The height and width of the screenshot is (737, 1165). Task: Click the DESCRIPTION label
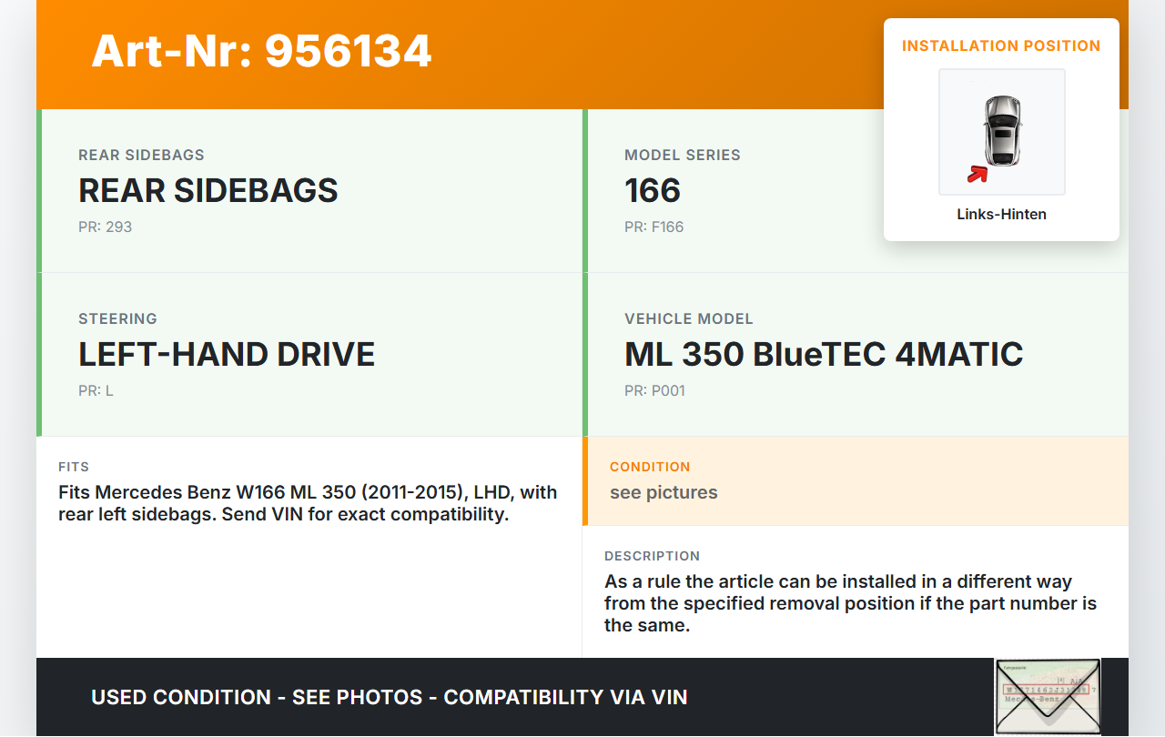653,556
